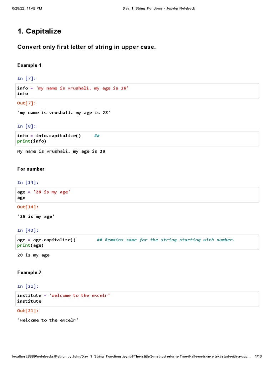This screenshot has width=274, height=365.
Task: Click the 'My name is vrushali' printed output
Action: coord(61,151)
